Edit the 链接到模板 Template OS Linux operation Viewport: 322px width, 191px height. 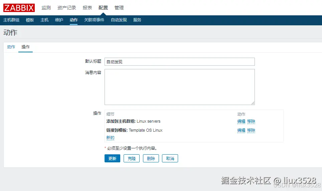point(241,130)
